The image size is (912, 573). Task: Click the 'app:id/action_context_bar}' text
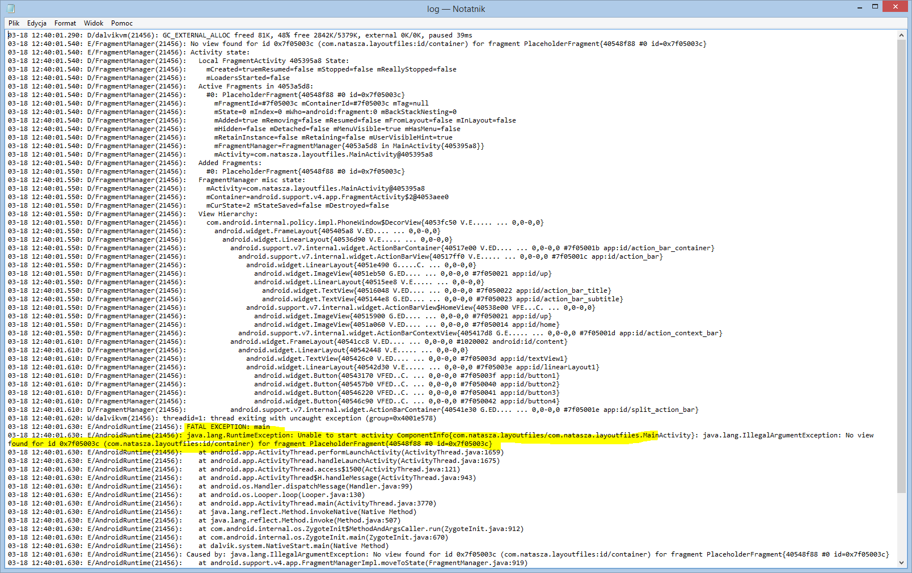(671, 333)
